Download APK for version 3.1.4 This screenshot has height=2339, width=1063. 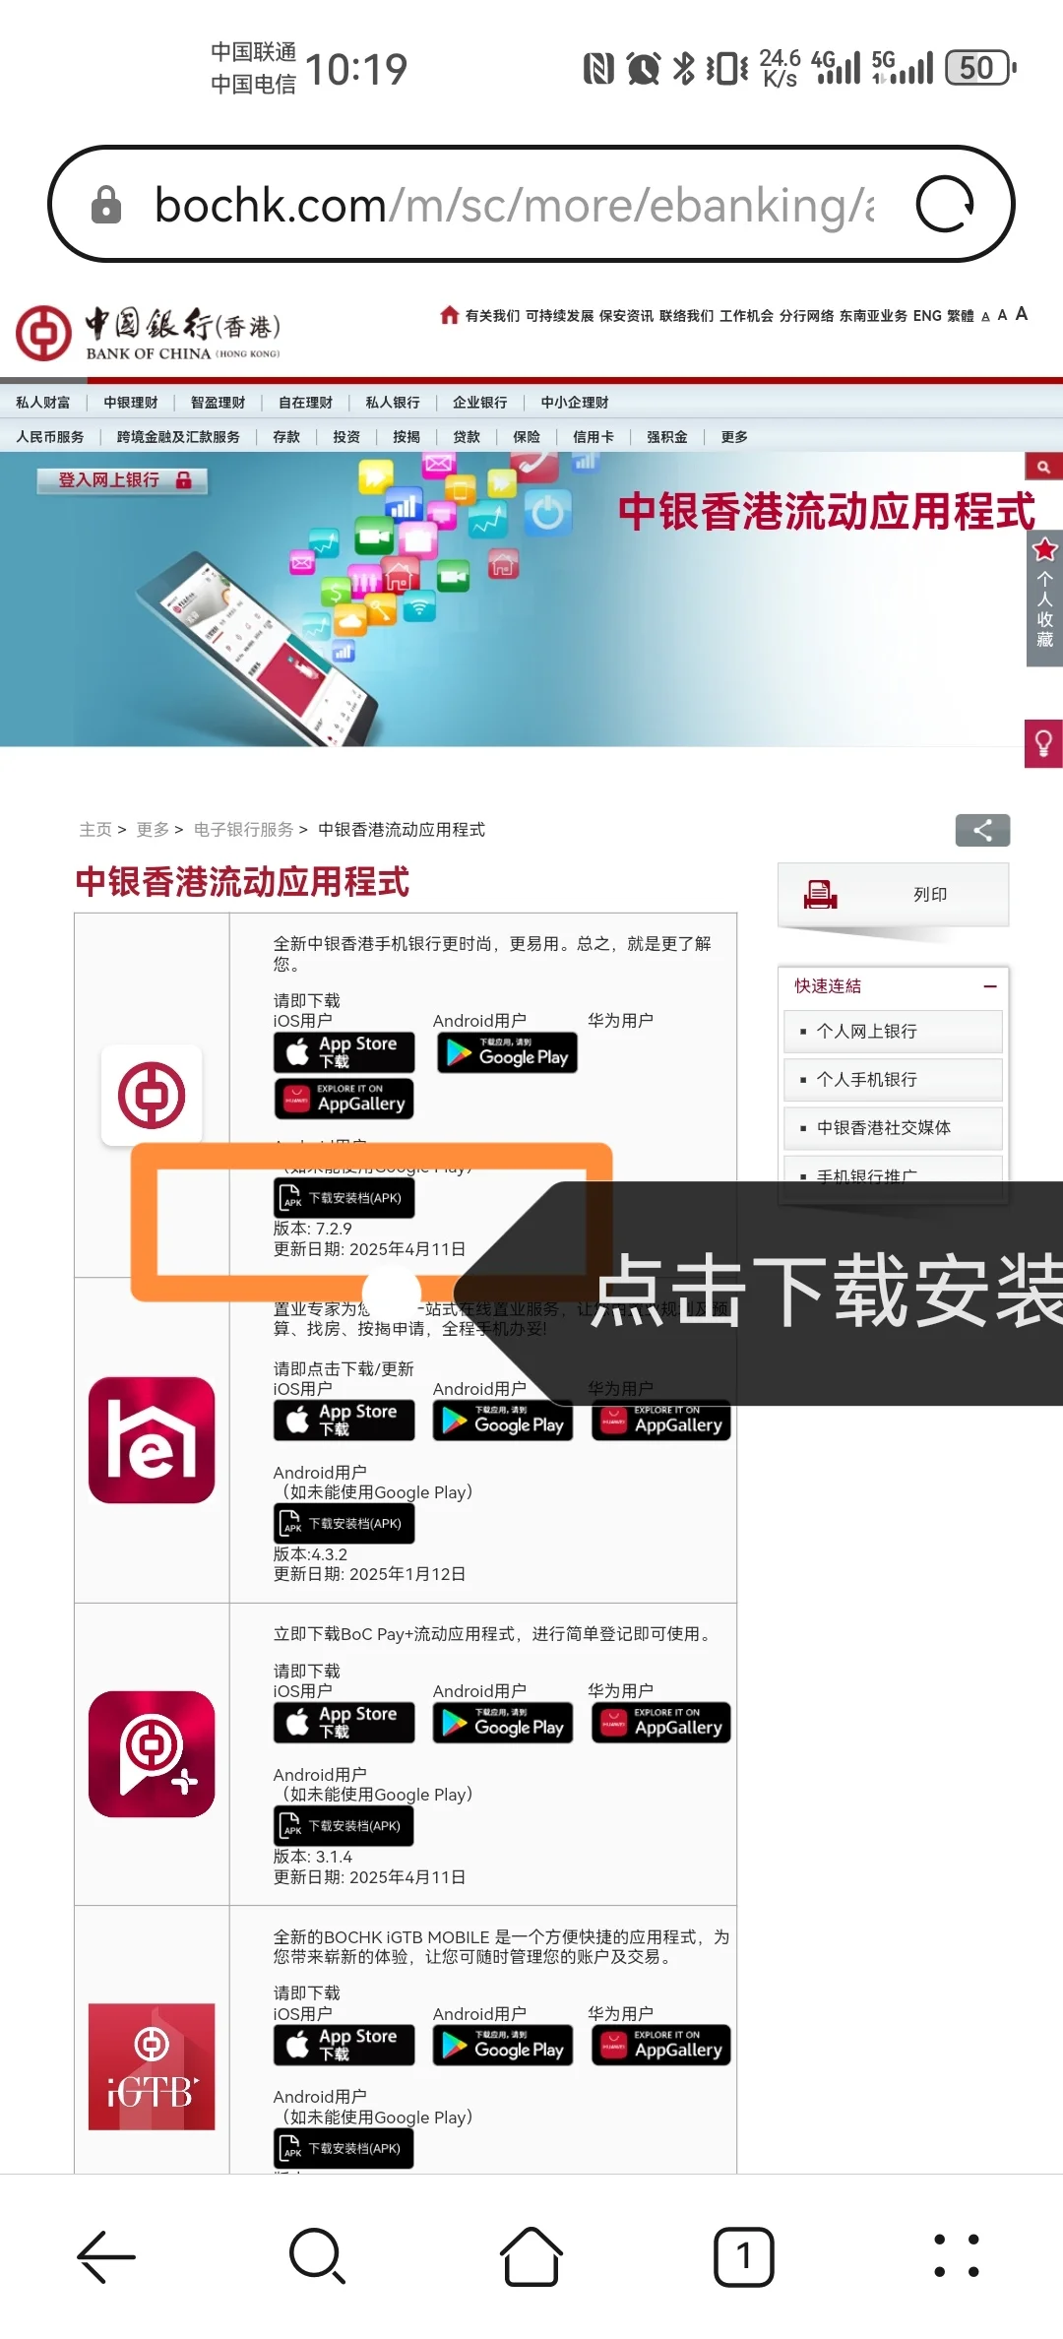tap(344, 1826)
